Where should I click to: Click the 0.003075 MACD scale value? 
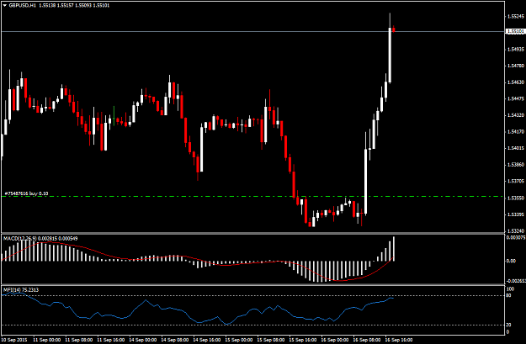click(516, 238)
